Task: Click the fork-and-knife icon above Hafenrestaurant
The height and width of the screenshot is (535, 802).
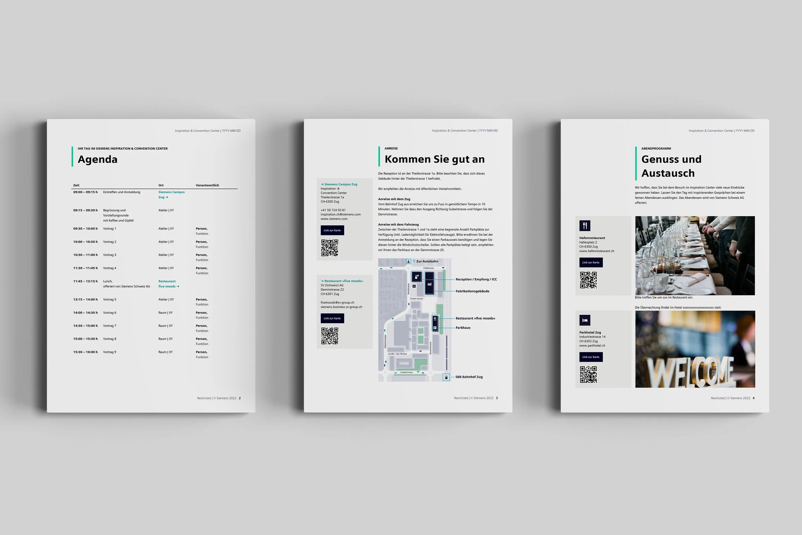Action: pos(584,226)
